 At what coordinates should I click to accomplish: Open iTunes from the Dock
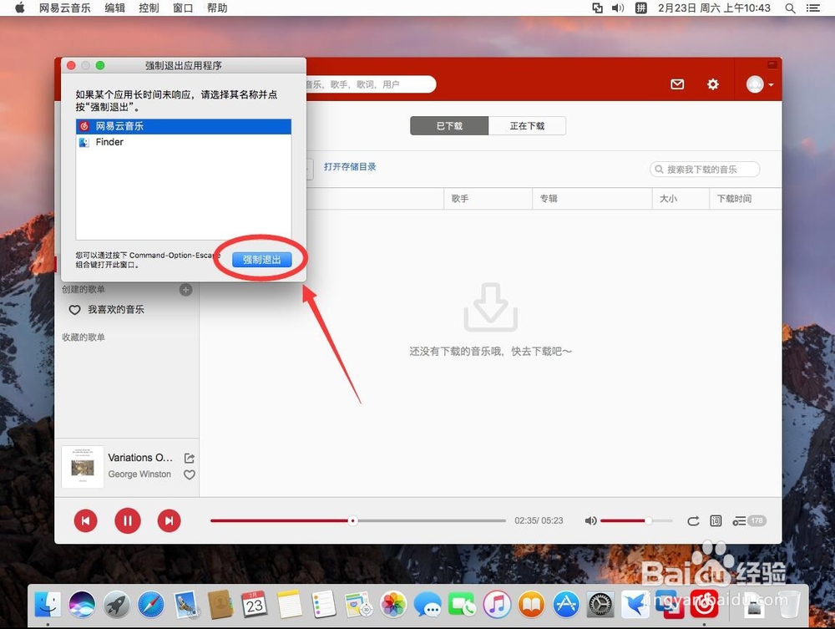497,605
